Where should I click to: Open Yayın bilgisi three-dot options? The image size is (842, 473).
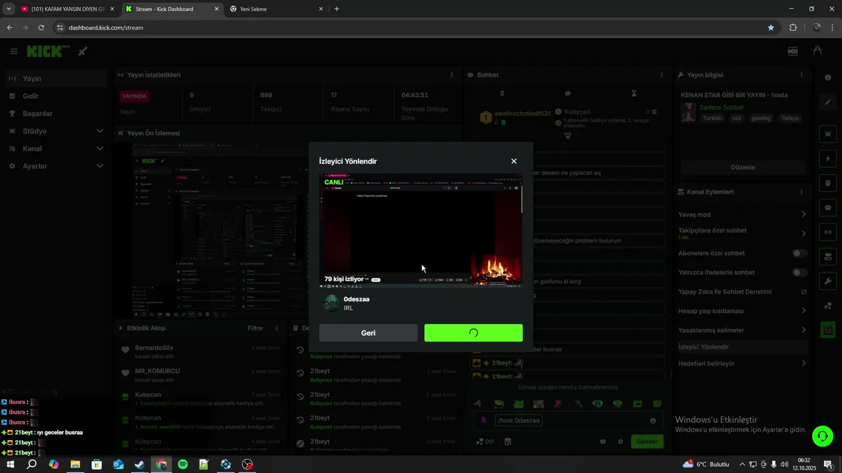[x=801, y=75]
